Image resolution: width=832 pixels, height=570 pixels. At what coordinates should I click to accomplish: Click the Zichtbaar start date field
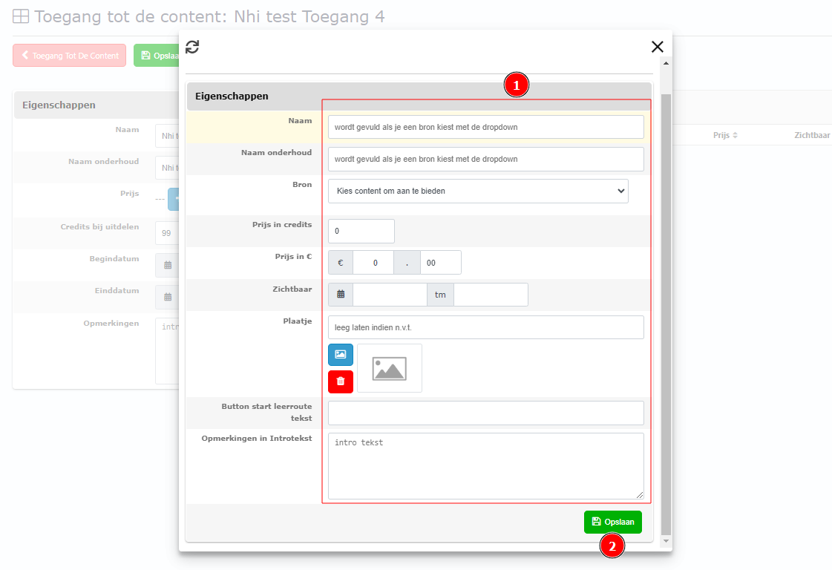[390, 295]
